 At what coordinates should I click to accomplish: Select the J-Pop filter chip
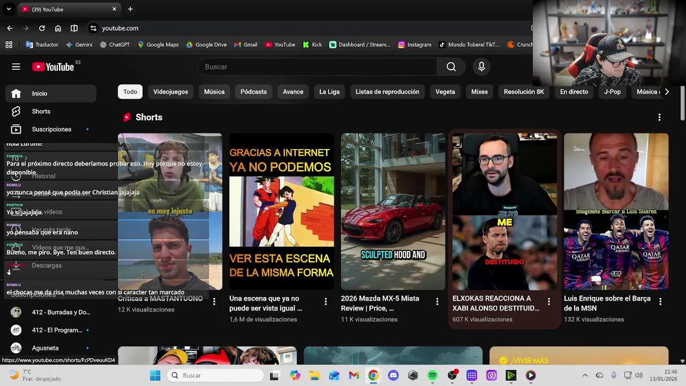click(612, 92)
